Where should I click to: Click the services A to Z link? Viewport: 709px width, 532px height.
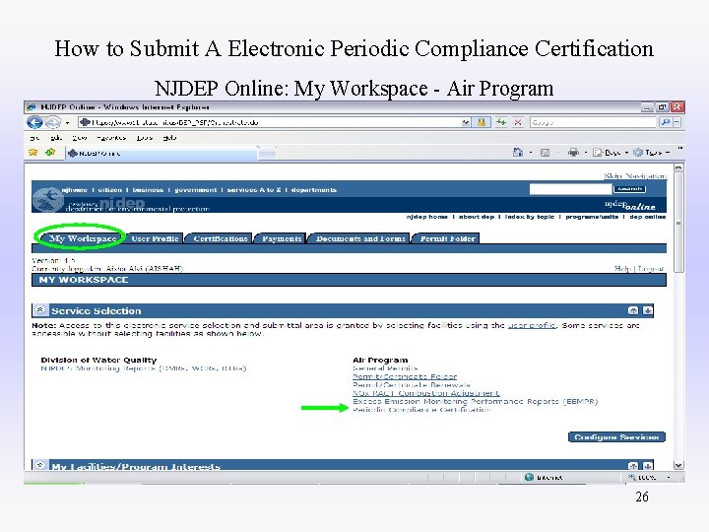[x=254, y=190]
